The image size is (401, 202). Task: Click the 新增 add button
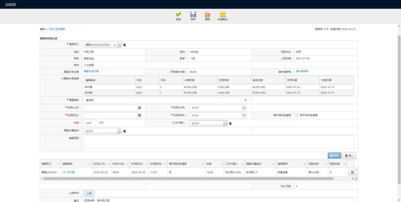333,155
